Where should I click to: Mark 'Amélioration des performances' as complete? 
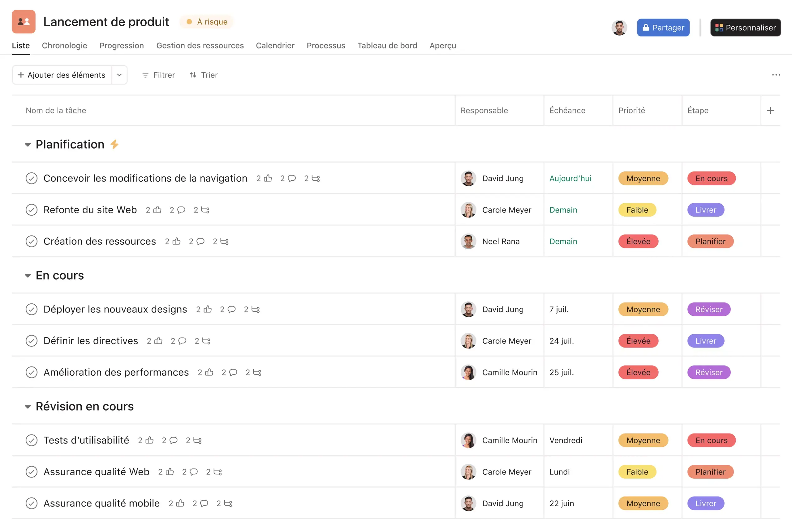[32, 372]
